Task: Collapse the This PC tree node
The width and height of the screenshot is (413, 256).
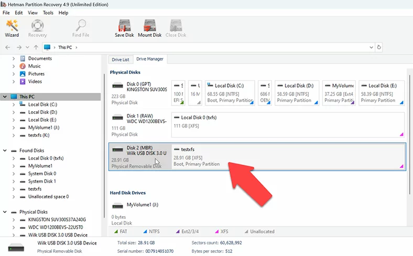Action: pyautogui.click(x=5, y=97)
